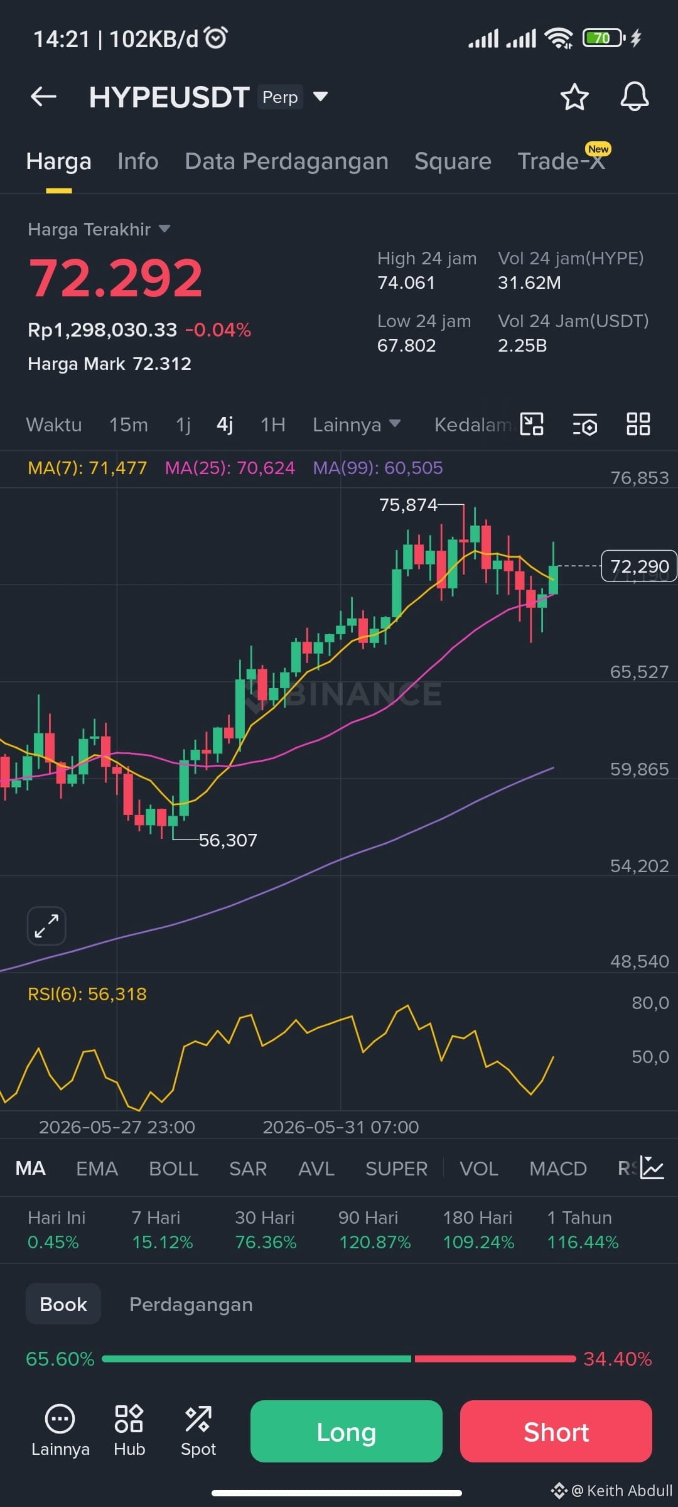Screen dimensions: 678x1507
Task: Tap the 65.60% buy ratio bar
Action: [x=256, y=1359]
